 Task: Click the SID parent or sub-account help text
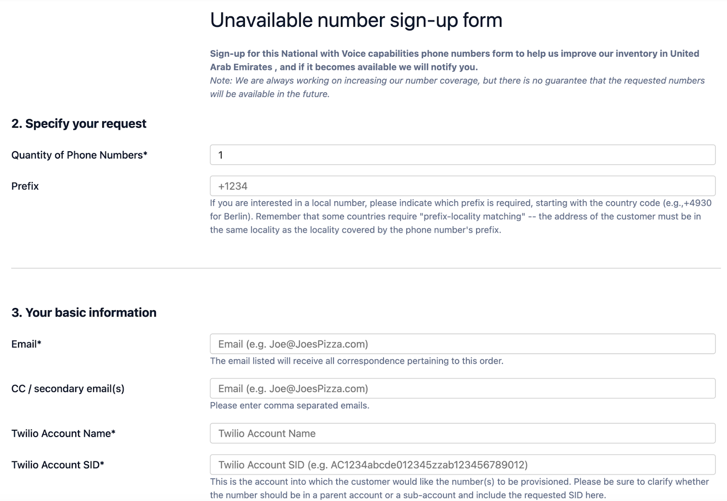click(459, 488)
